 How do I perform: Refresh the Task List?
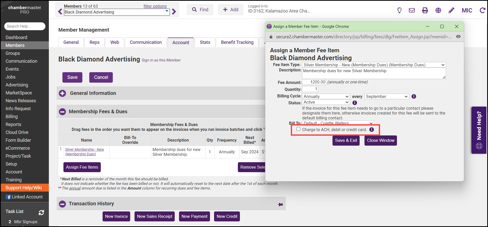(x=41, y=212)
